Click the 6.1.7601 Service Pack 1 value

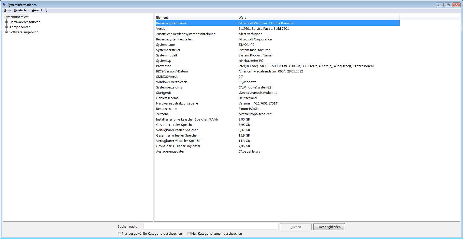point(264,28)
